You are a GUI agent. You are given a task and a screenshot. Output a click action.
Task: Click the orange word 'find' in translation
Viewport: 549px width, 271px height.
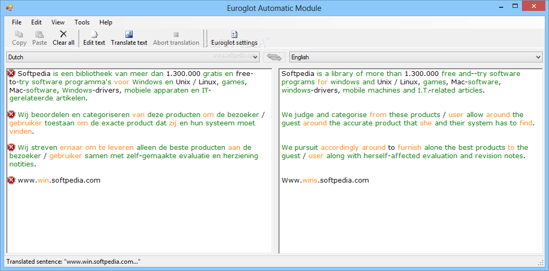(x=526, y=123)
